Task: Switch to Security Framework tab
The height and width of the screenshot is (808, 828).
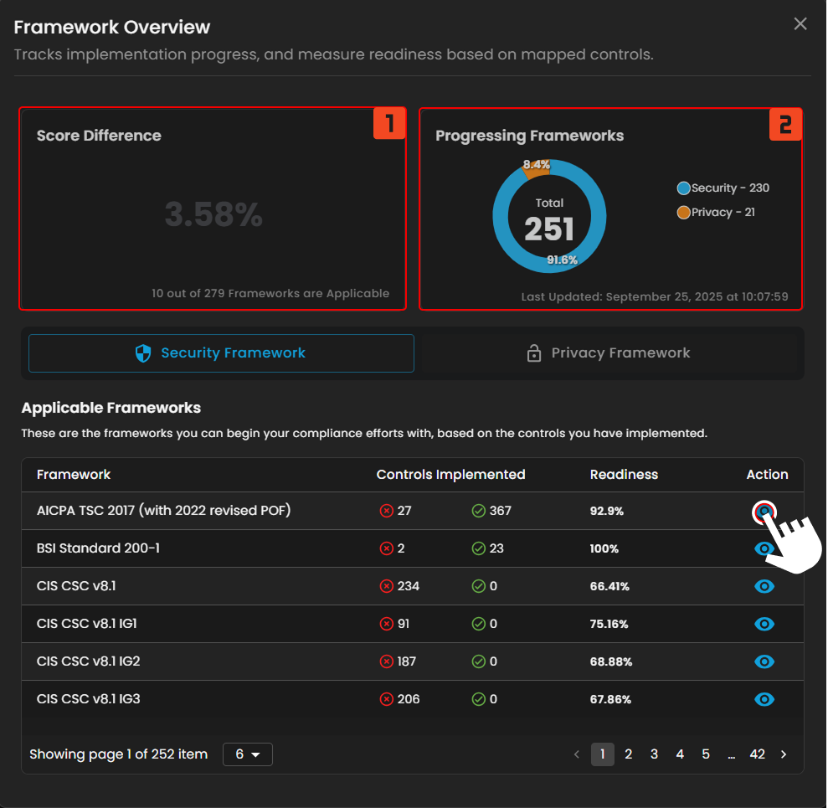Action: point(221,353)
